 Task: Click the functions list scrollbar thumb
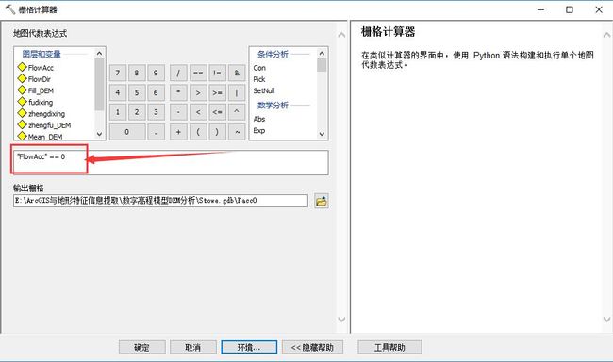pyautogui.click(x=322, y=65)
